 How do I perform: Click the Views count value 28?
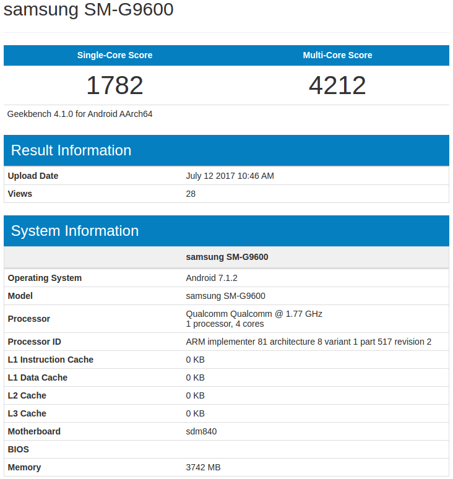[191, 194]
